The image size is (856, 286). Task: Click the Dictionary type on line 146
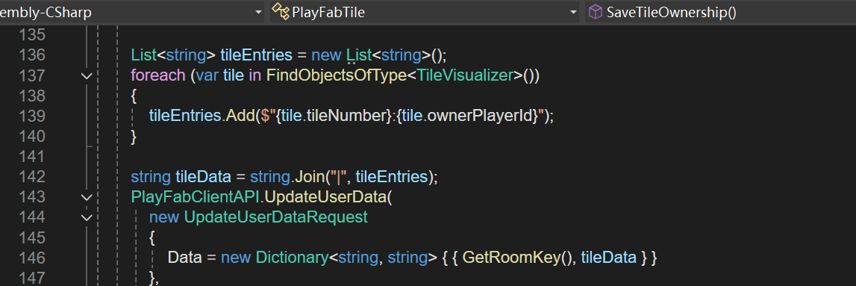coord(292,257)
